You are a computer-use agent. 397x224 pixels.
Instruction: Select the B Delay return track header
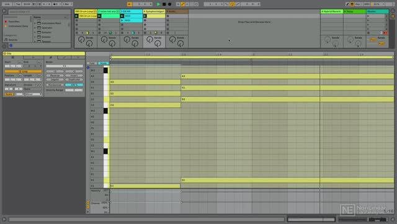coord(354,11)
